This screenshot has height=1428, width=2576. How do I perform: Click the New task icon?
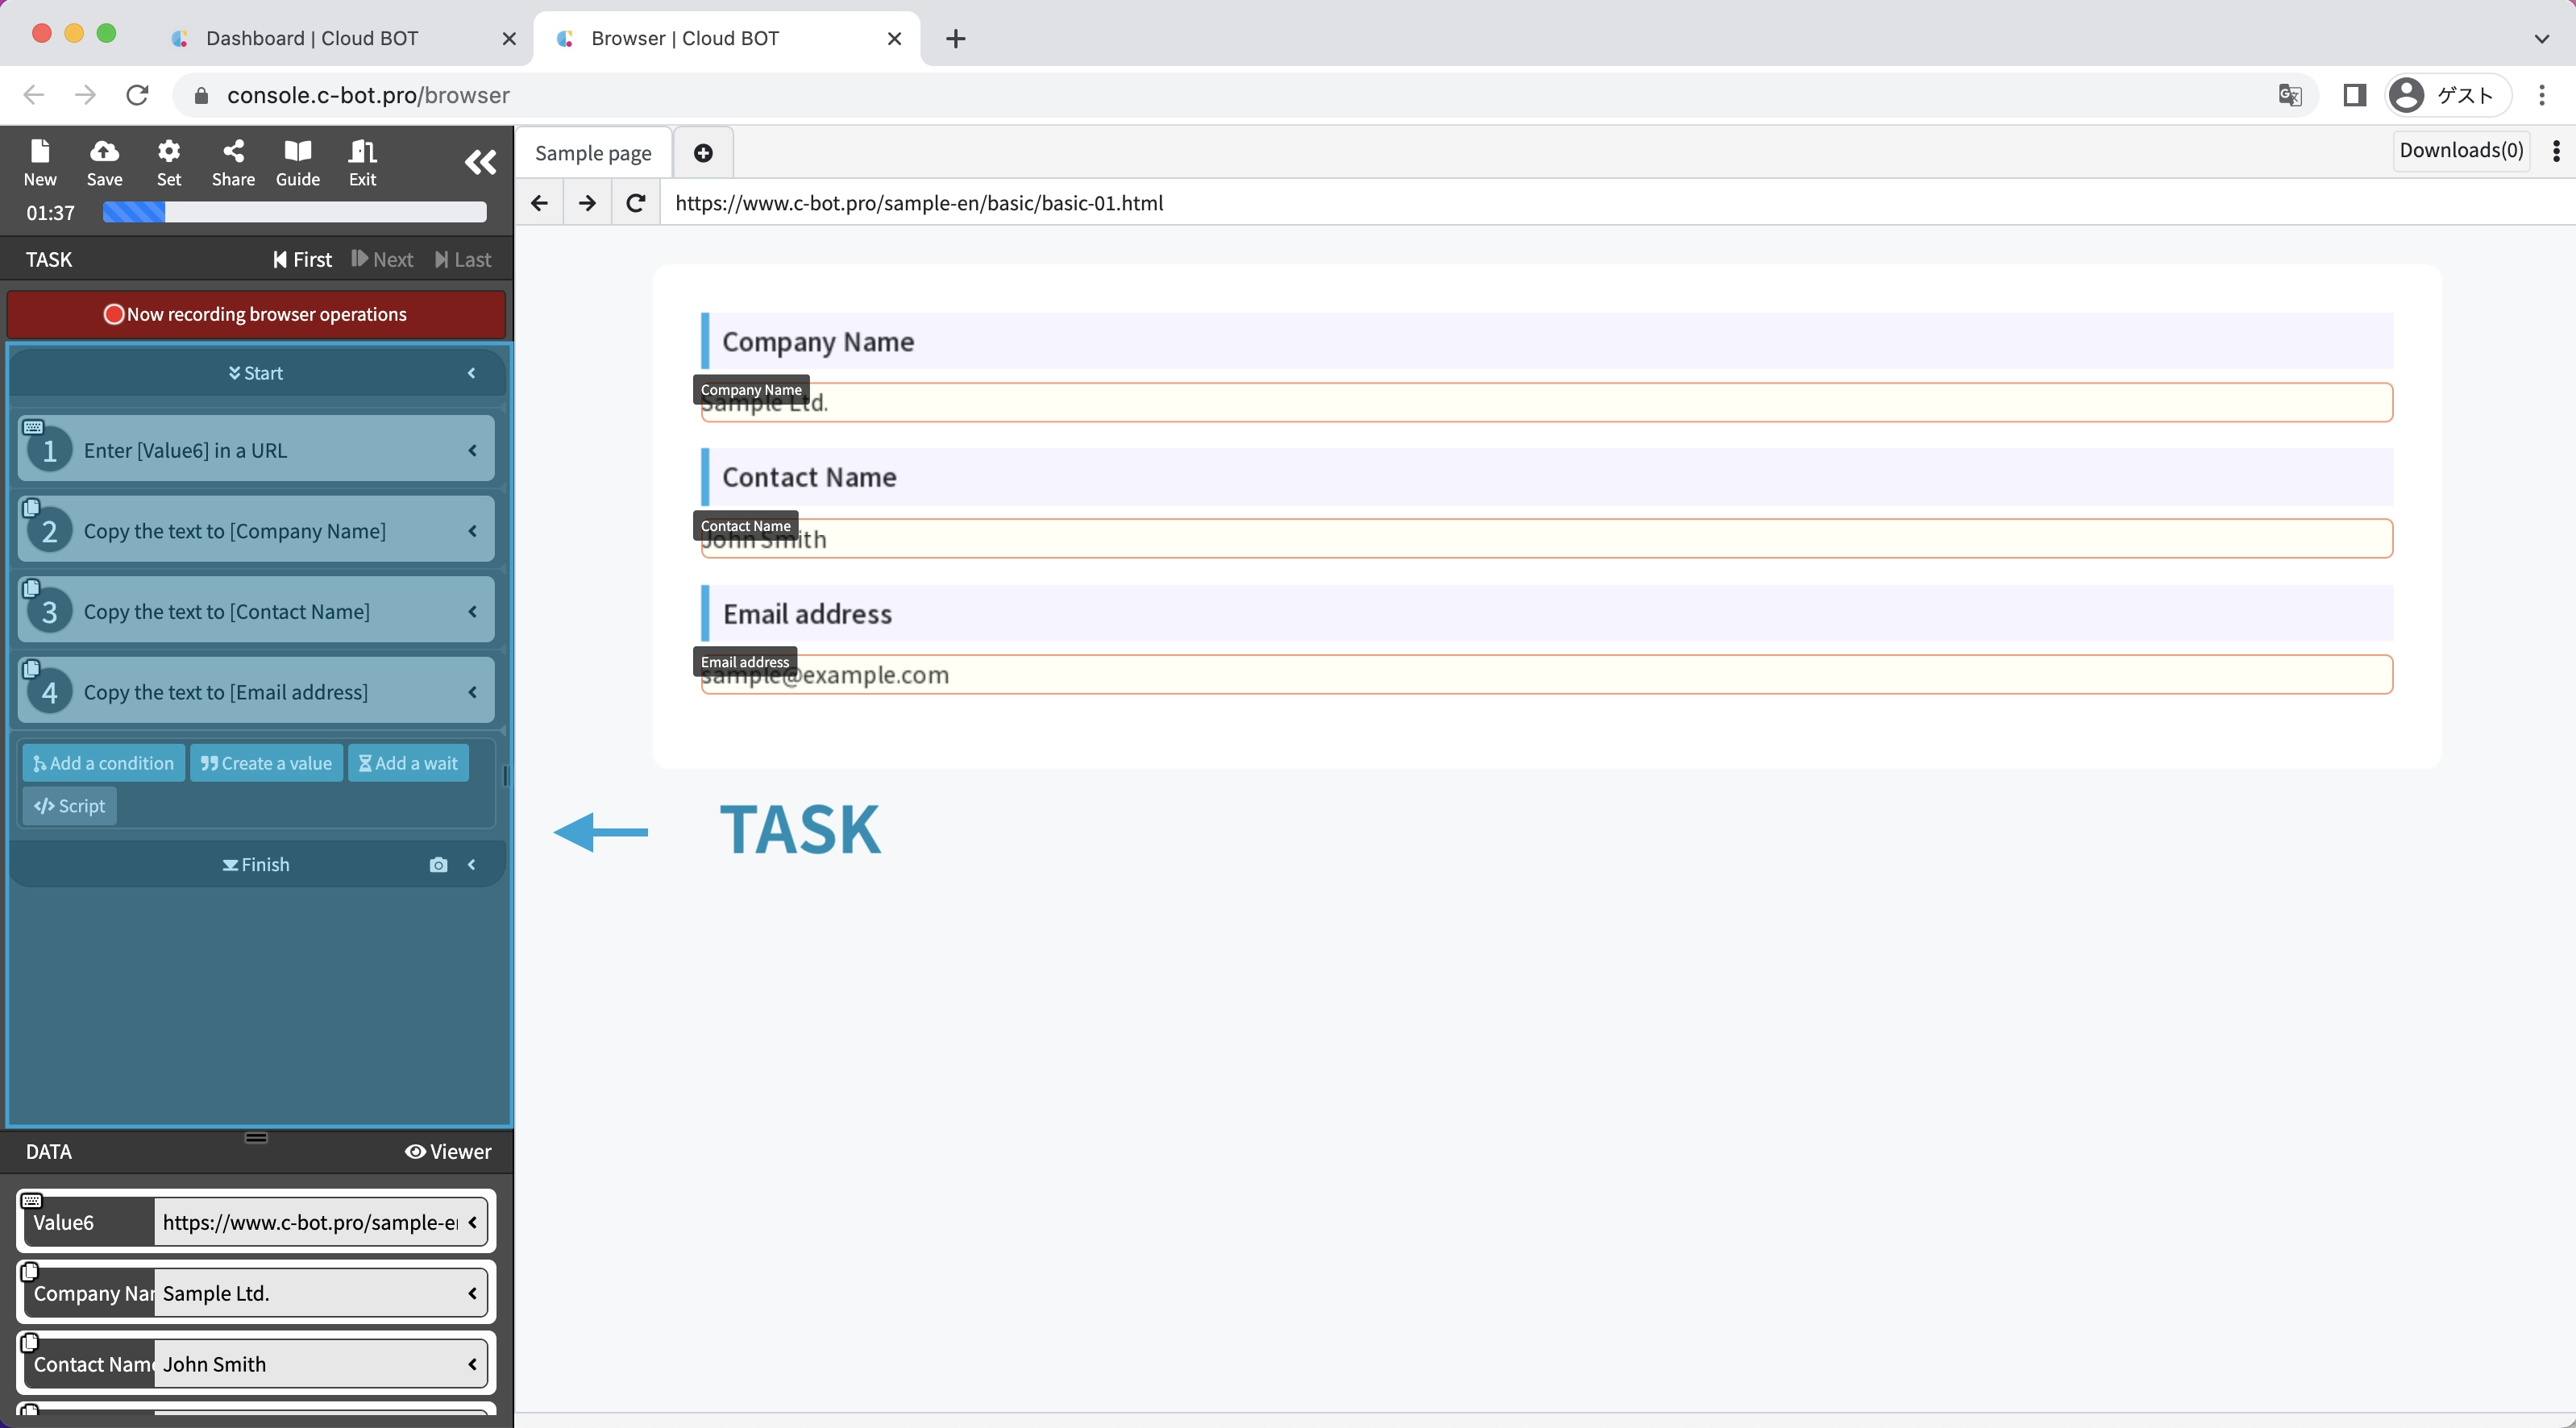click(x=40, y=162)
